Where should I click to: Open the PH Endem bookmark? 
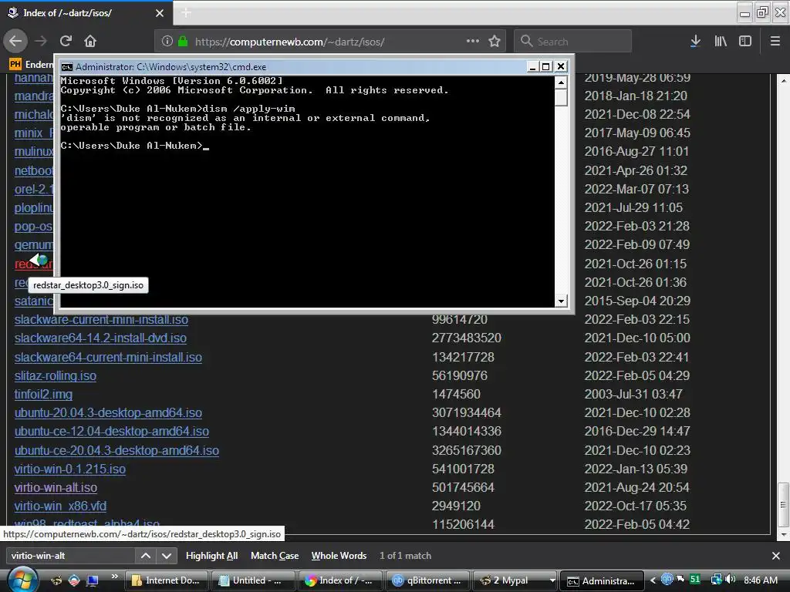pos(31,64)
